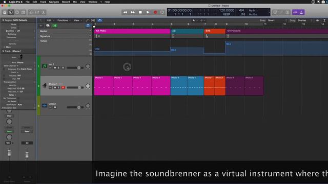Start recording with Record button
This screenshot has height=184, width=328.
[x=155, y=12]
